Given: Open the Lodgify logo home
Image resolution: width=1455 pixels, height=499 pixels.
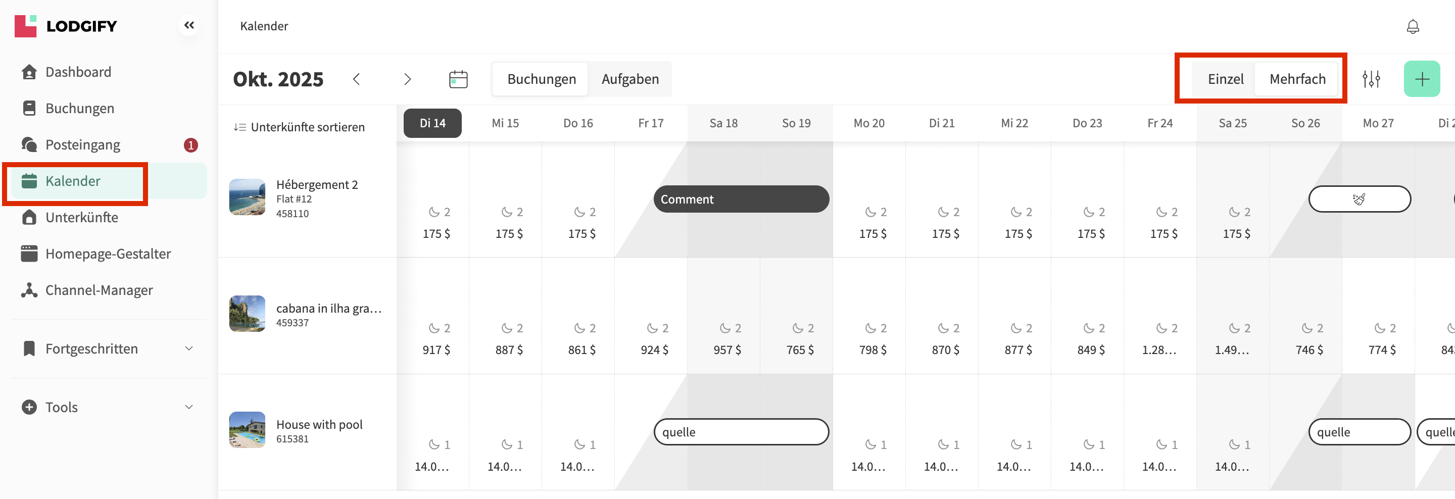Looking at the screenshot, I should coord(66,26).
